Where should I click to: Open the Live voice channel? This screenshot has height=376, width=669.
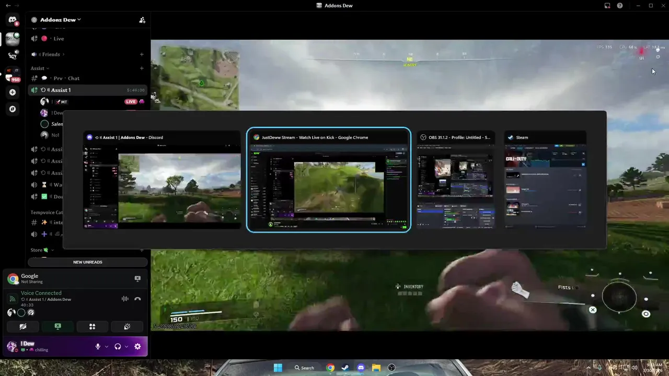(87, 39)
